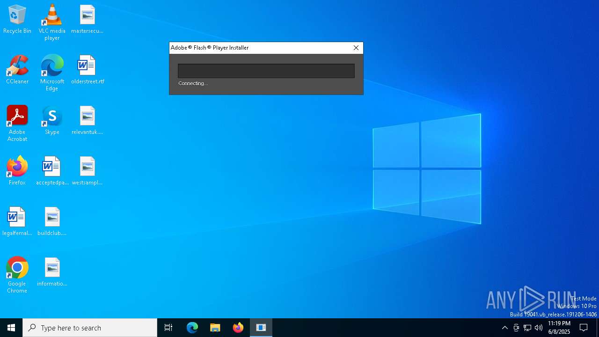Image resolution: width=599 pixels, height=337 pixels.
Task: Select the Skype desktop shortcut
Action: tap(52, 121)
